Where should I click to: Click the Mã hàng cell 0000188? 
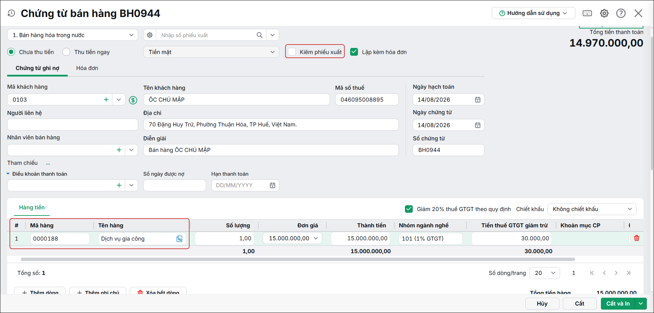tap(60, 239)
